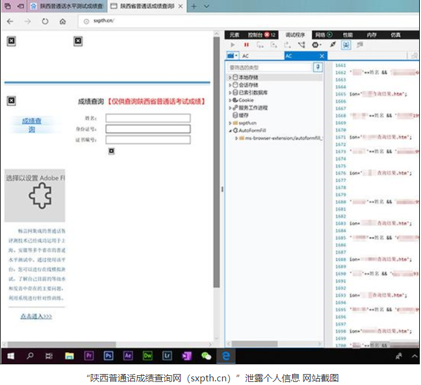Go to browser home page

tap(63, 21)
